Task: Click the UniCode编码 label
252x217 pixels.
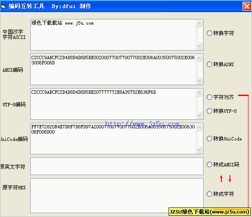Action: (x=14, y=139)
